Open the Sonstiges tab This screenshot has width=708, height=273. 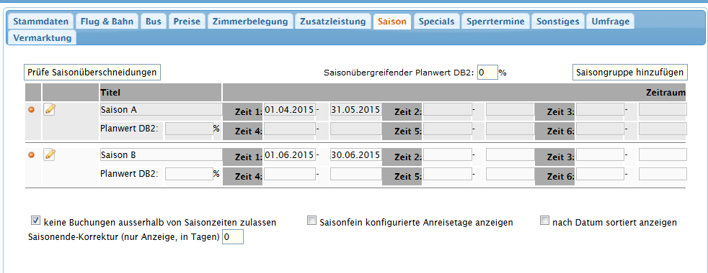tap(558, 21)
